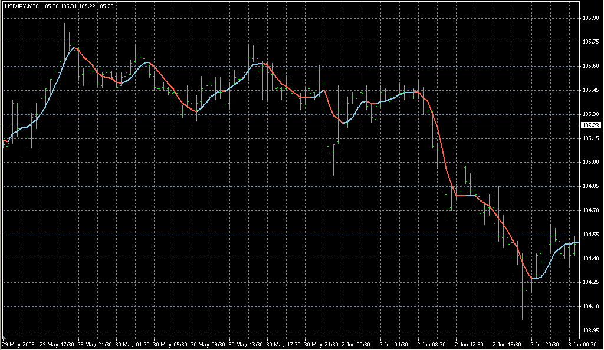Click the moving average line's highest peak
Image resolution: width=604 pixels, height=350 pixels.
tap(74, 48)
